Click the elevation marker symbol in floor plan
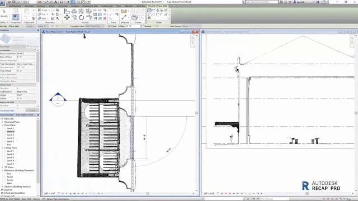 click(x=58, y=100)
